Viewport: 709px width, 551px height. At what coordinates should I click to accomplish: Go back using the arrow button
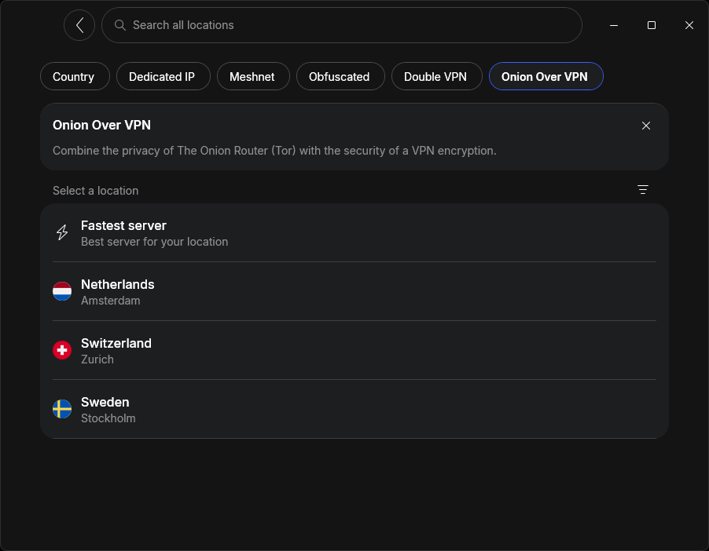click(x=79, y=25)
